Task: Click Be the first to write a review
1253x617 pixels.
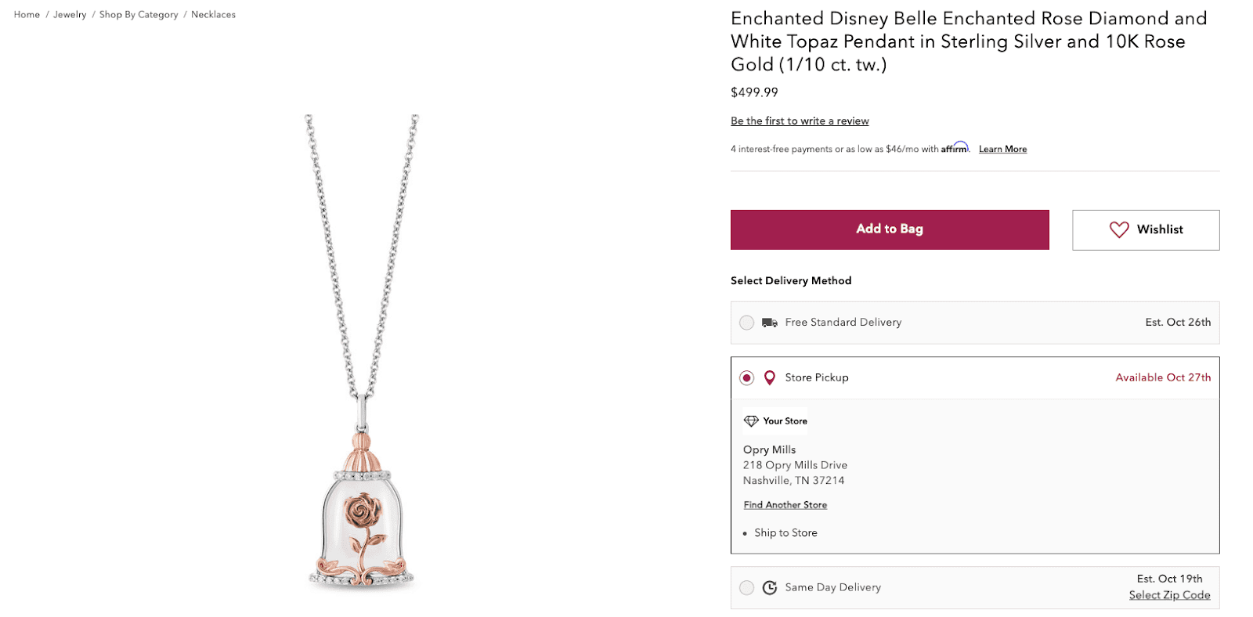Action: tap(800, 121)
